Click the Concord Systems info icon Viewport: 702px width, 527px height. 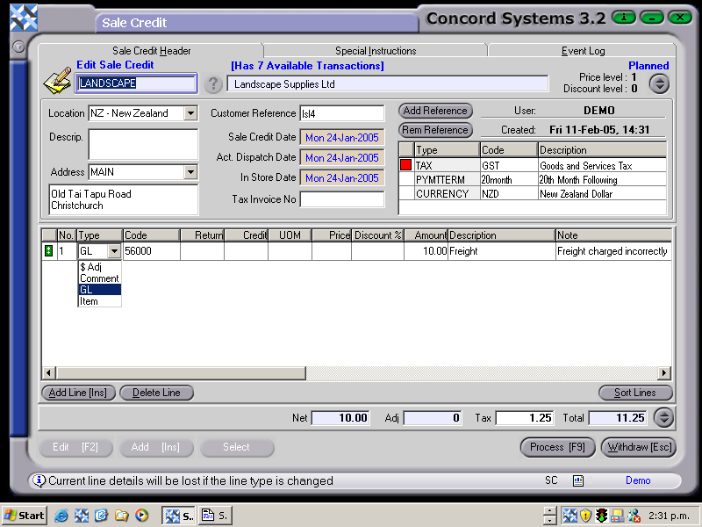tap(624, 17)
